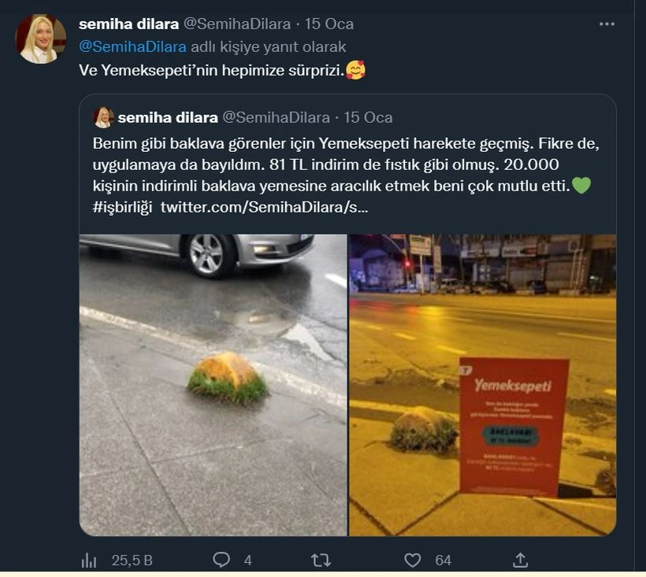Click small avatar in quoted tweet
Screen dimensions: 646x577
103,118
